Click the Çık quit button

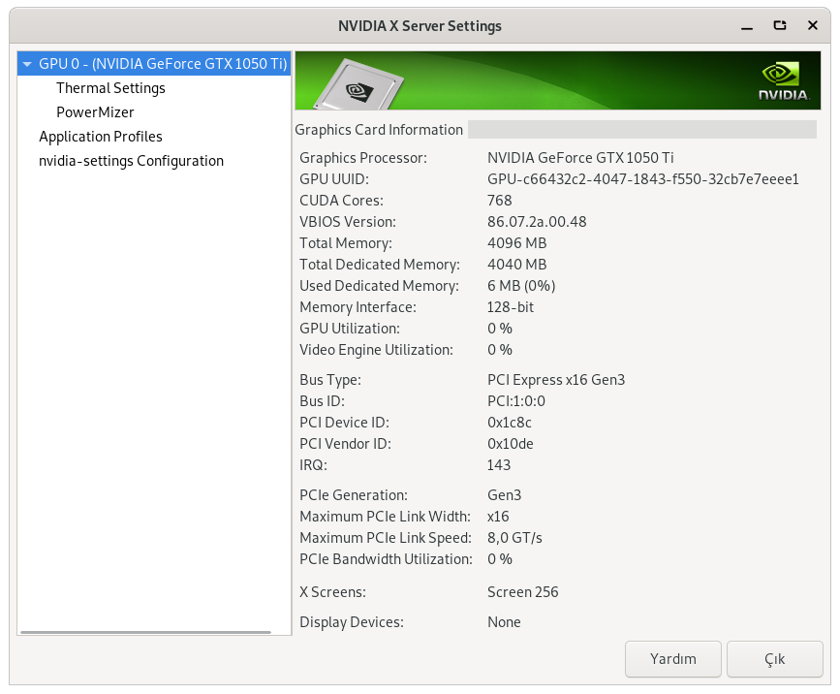pyautogui.click(x=775, y=659)
